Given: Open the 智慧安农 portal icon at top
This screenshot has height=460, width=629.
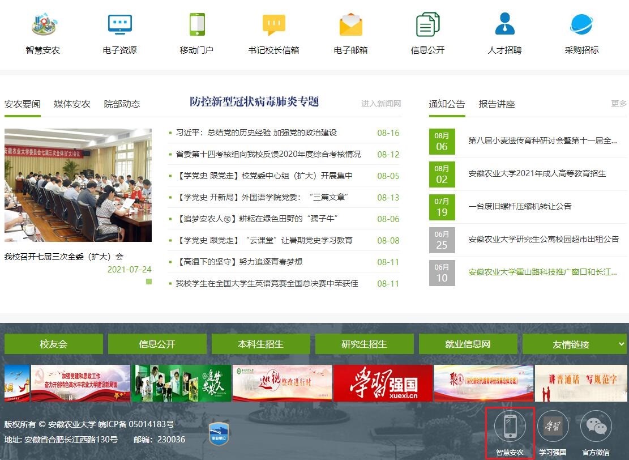Looking at the screenshot, I should [43, 24].
